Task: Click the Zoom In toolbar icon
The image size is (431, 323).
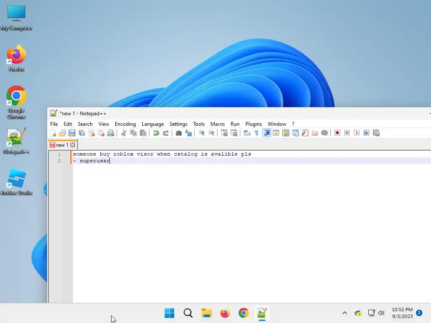Action: [x=202, y=133]
